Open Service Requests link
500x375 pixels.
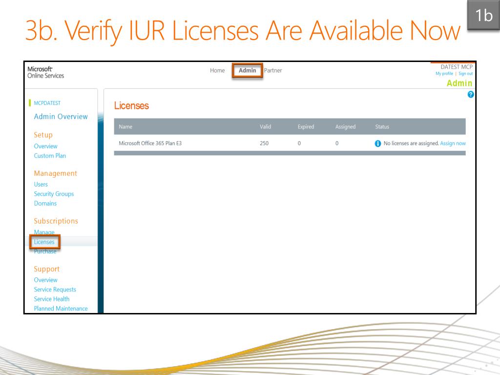pyautogui.click(x=55, y=290)
